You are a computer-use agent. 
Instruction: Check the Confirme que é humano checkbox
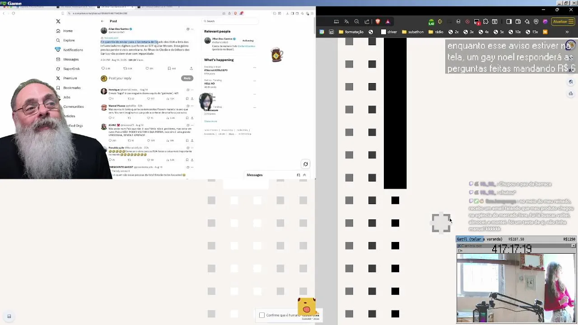pos(262,315)
